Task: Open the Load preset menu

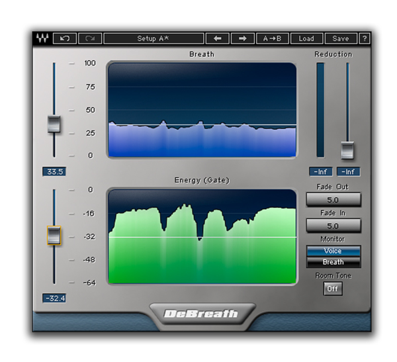Action: pyautogui.click(x=306, y=38)
